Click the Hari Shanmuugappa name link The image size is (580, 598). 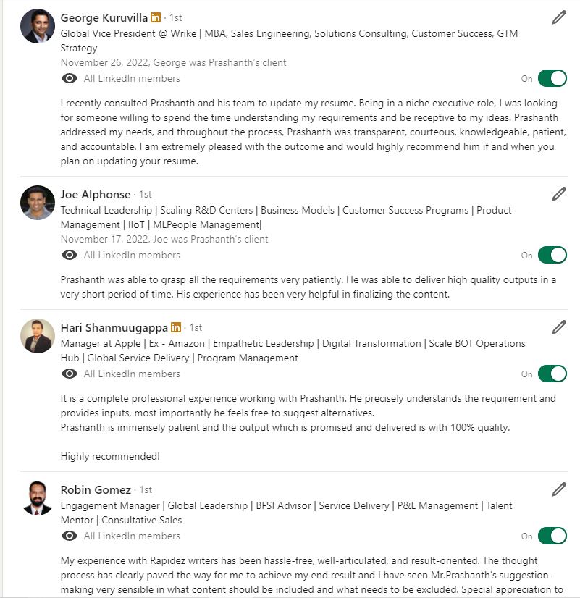[114, 327]
